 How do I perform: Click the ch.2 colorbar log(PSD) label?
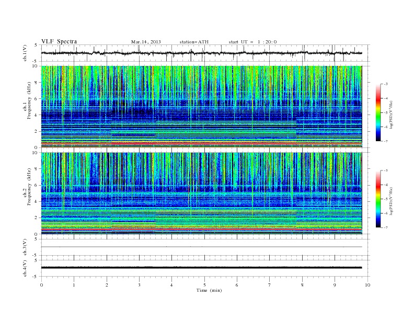[392, 201]
